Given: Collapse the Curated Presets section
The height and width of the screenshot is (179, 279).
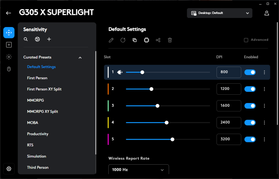Looking at the screenshot, I should 80,58.
